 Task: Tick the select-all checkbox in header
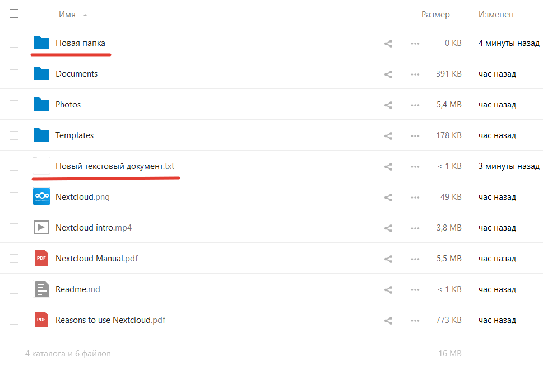point(14,13)
